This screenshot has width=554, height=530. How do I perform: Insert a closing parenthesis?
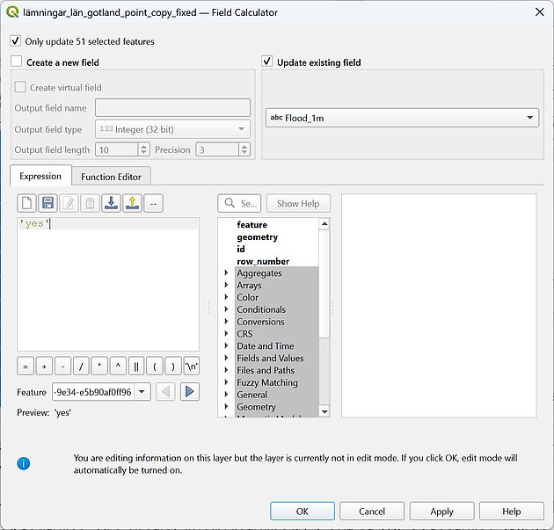click(173, 367)
